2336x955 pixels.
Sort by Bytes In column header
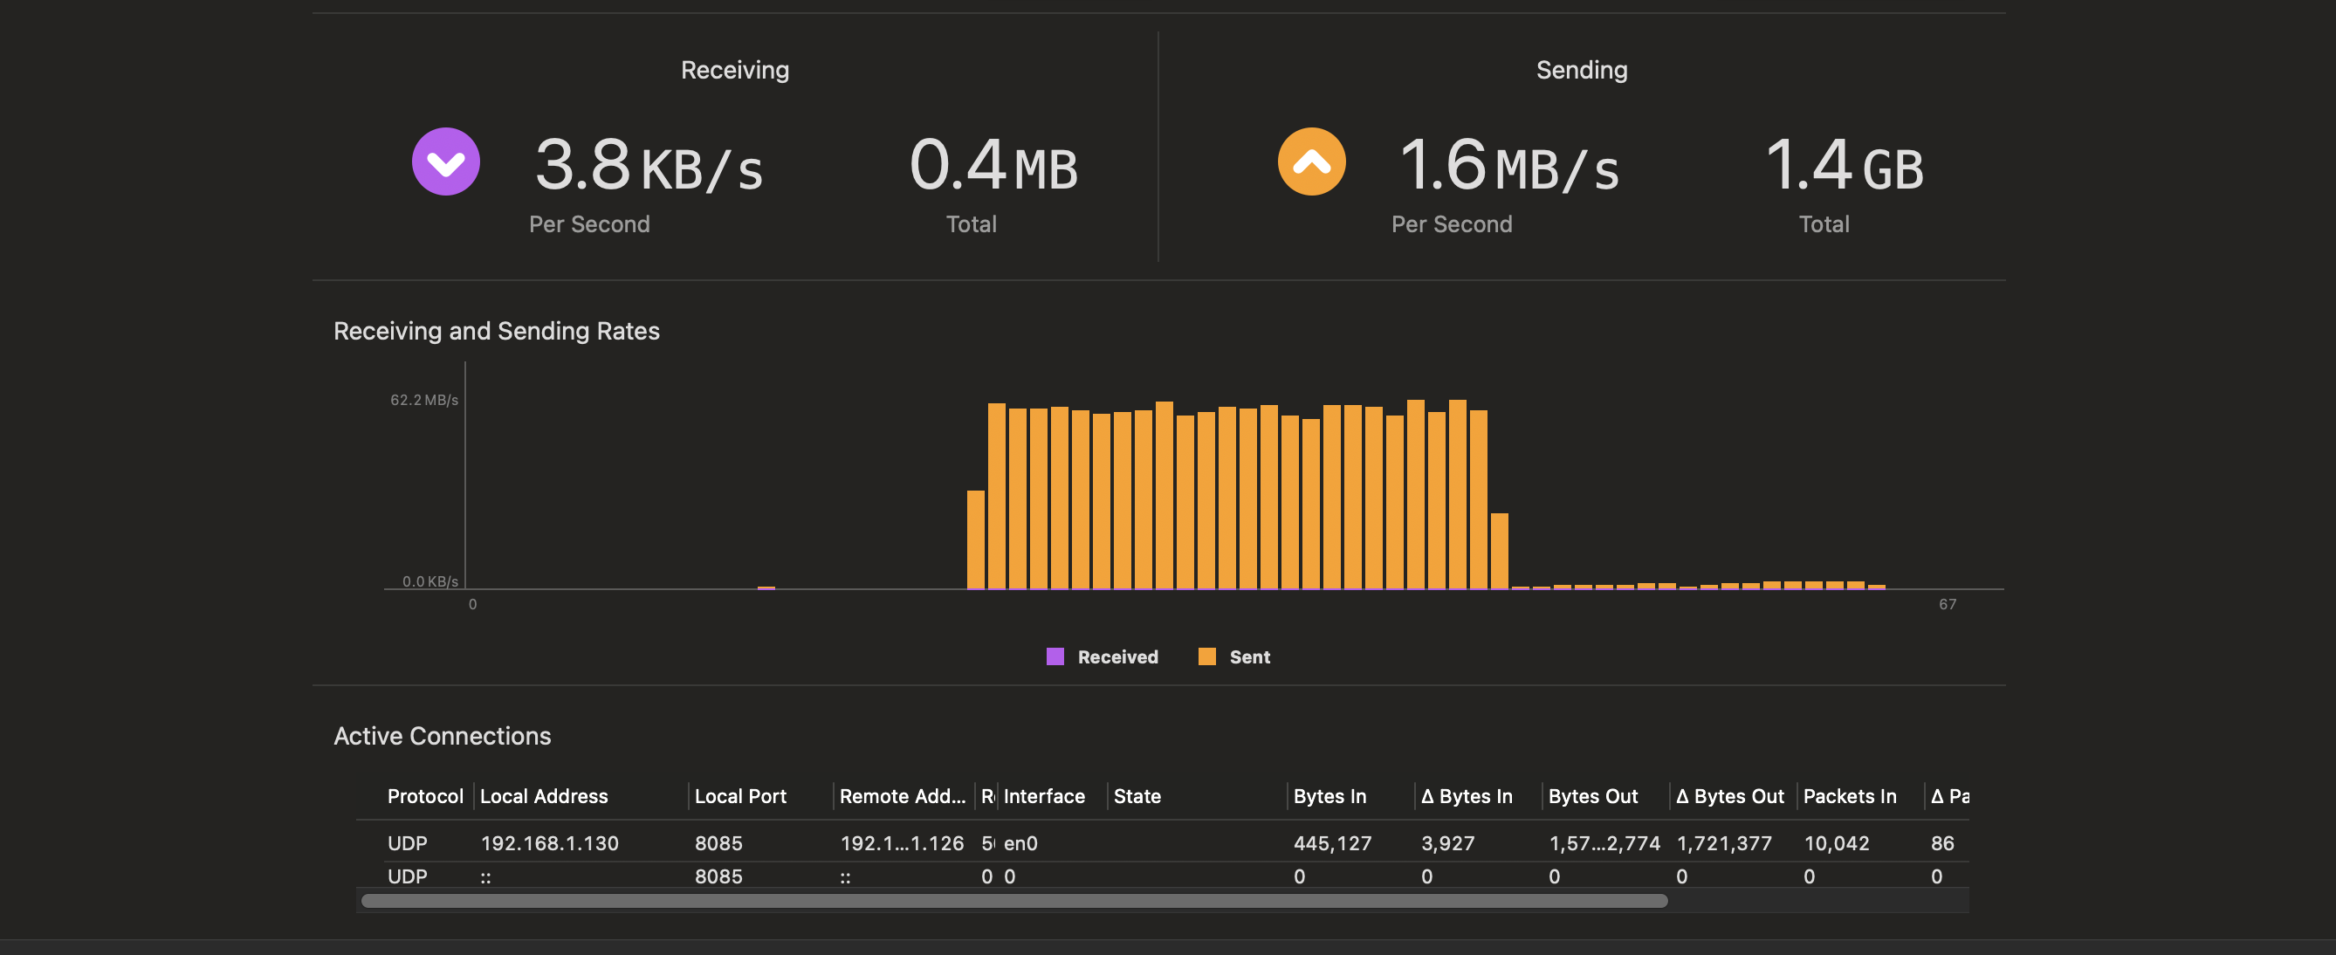tap(1329, 796)
